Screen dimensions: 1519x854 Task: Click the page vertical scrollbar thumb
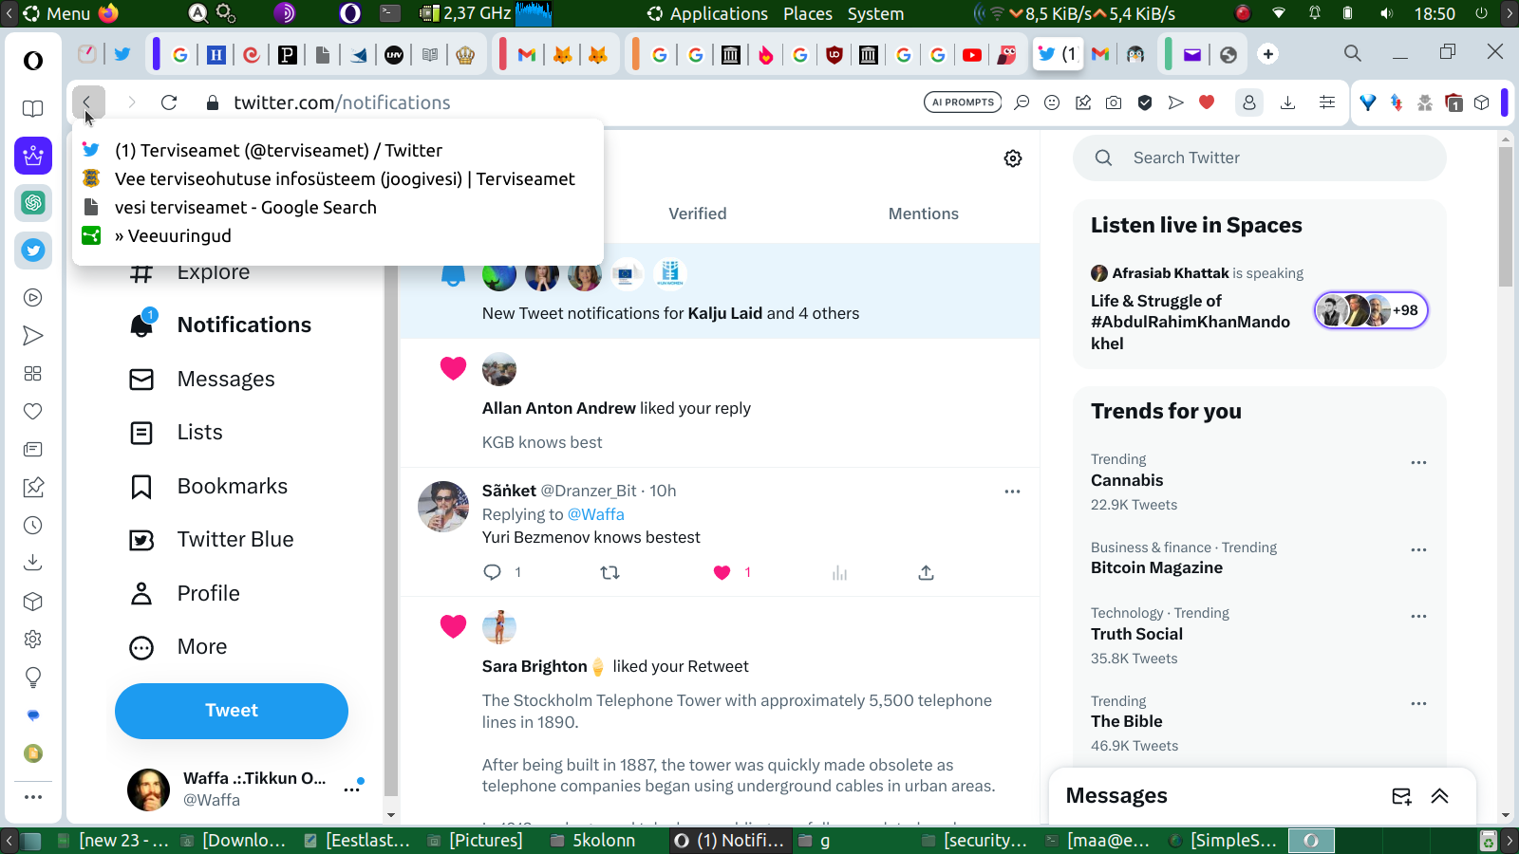(1506, 216)
